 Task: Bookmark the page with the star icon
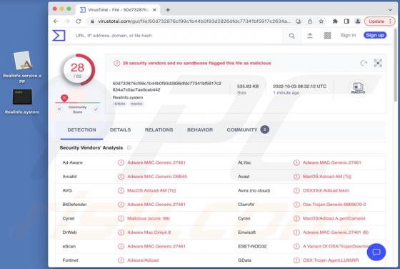point(321,21)
